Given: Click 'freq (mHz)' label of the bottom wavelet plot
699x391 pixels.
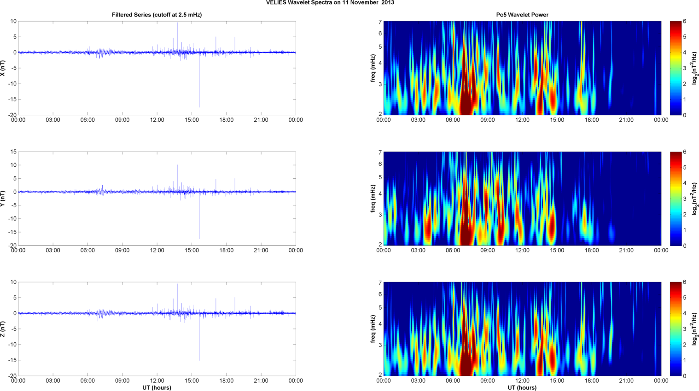Looking at the screenshot, I should pos(373,329).
